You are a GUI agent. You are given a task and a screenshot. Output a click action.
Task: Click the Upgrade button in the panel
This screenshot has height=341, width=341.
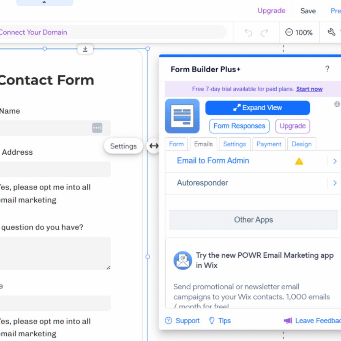click(x=292, y=126)
